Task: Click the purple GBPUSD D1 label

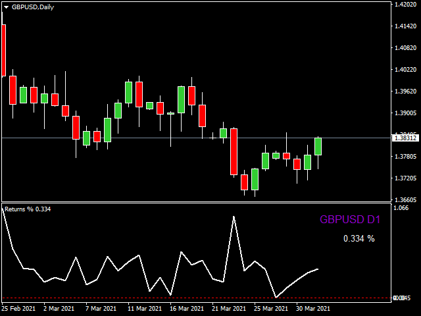Action: click(350, 219)
